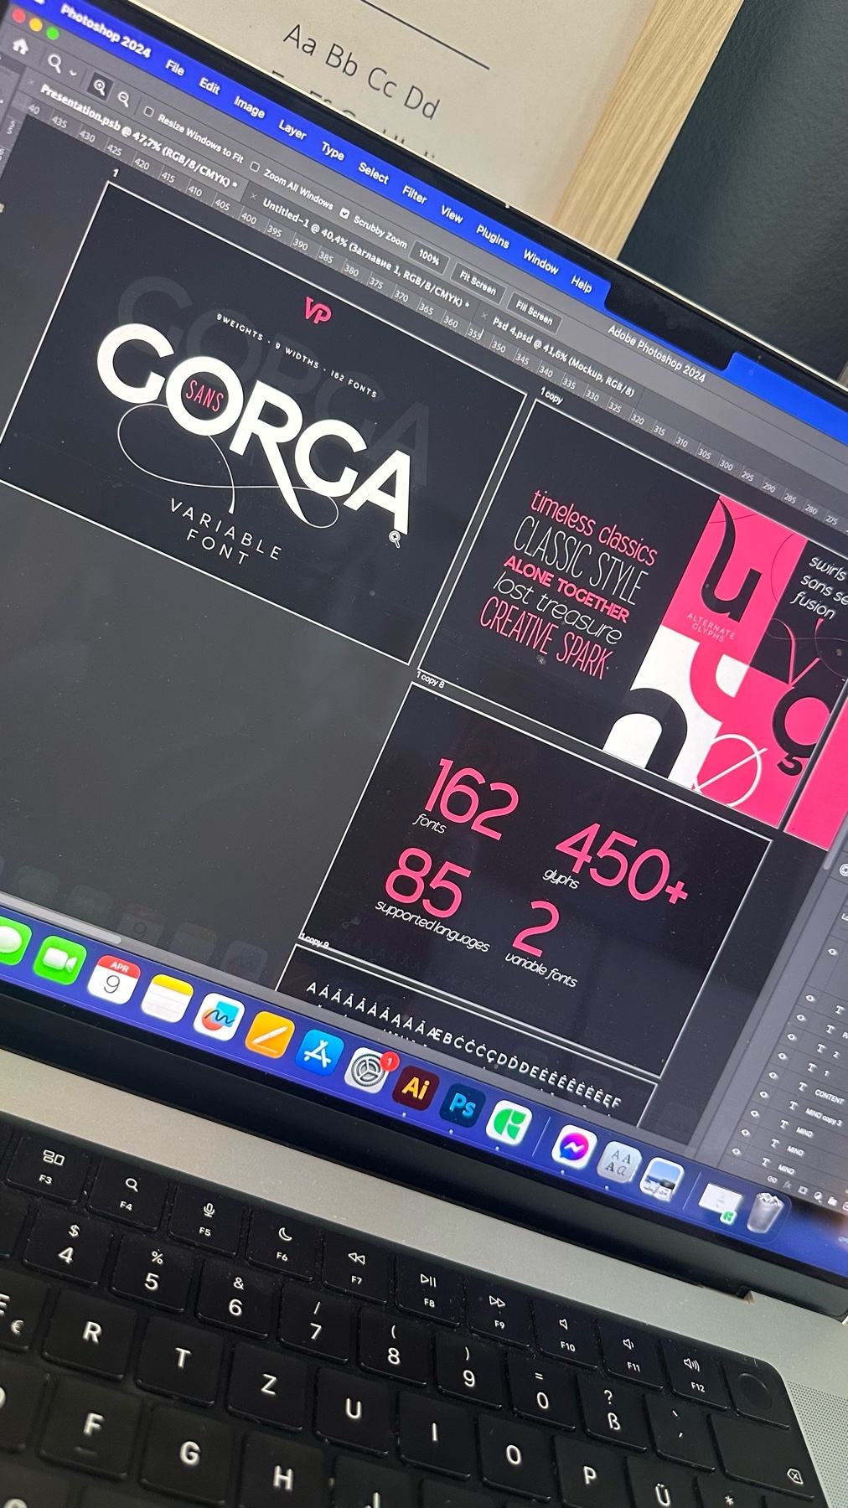Open Font Book from the Dock
The image size is (848, 1508).
point(618,1164)
